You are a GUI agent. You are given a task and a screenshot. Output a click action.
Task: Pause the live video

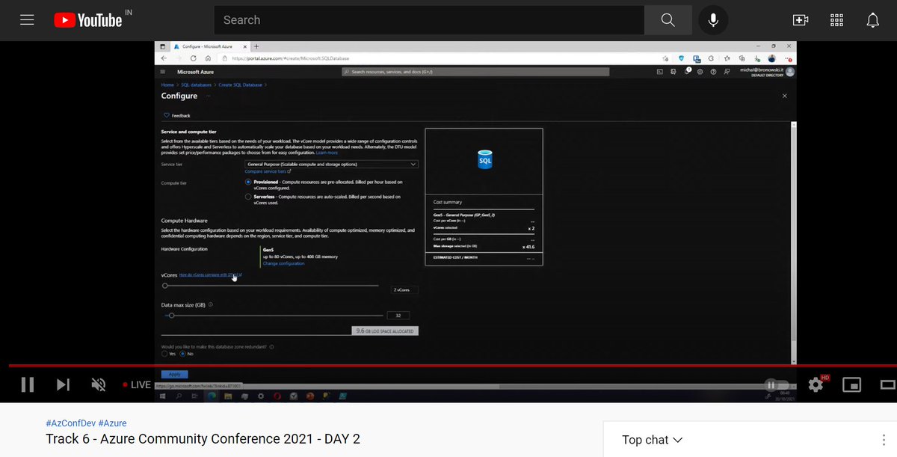28,384
